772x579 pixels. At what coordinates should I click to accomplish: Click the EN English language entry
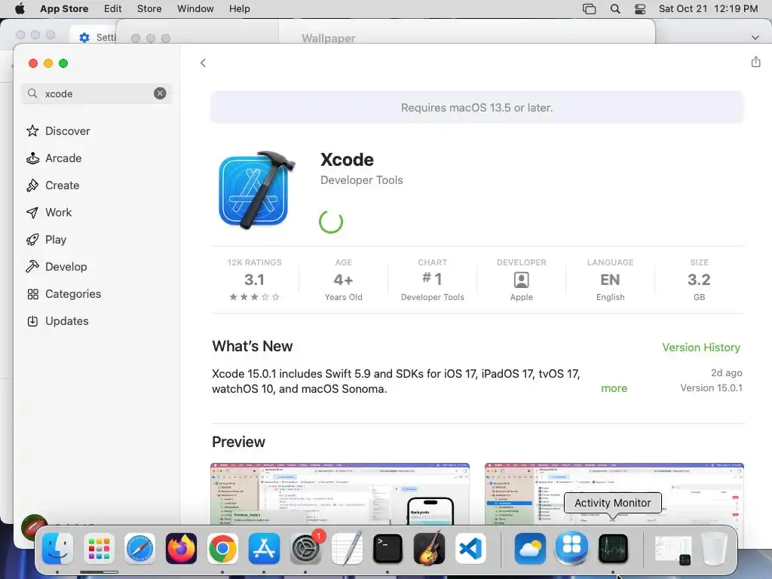tap(610, 280)
